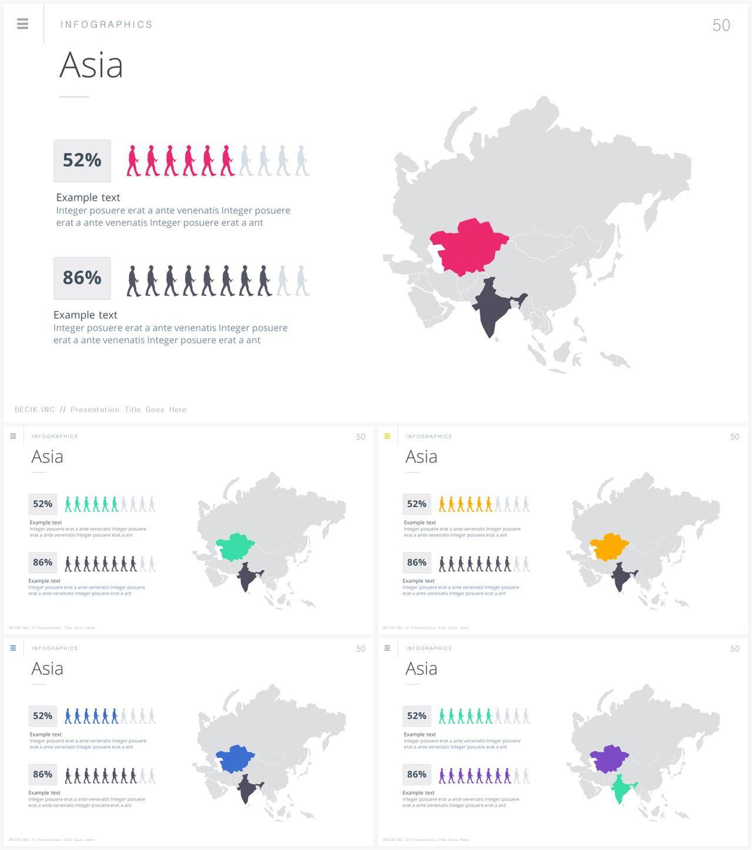
Task: Open the purple and green Asia slide thumbnail
Action: [563, 742]
